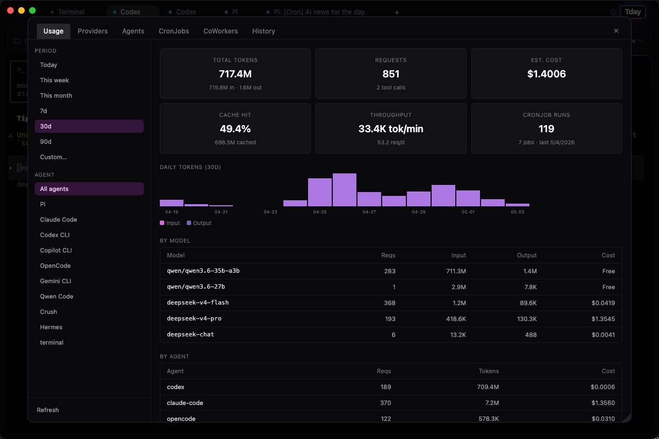Select the deepseek-chat model row
The image size is (659, 439).
[391, 334]
